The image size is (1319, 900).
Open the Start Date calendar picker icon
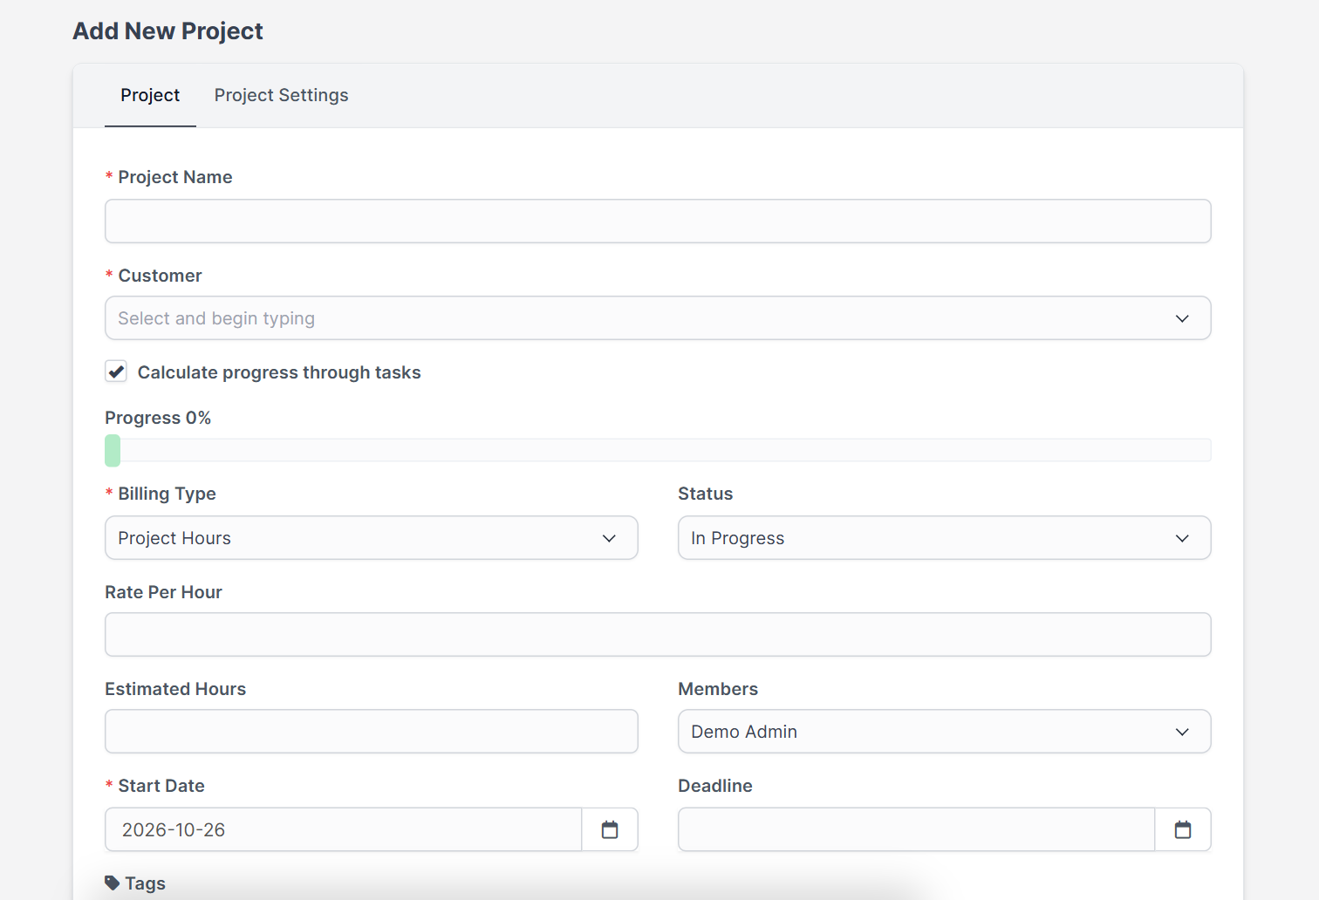[610, 829]
